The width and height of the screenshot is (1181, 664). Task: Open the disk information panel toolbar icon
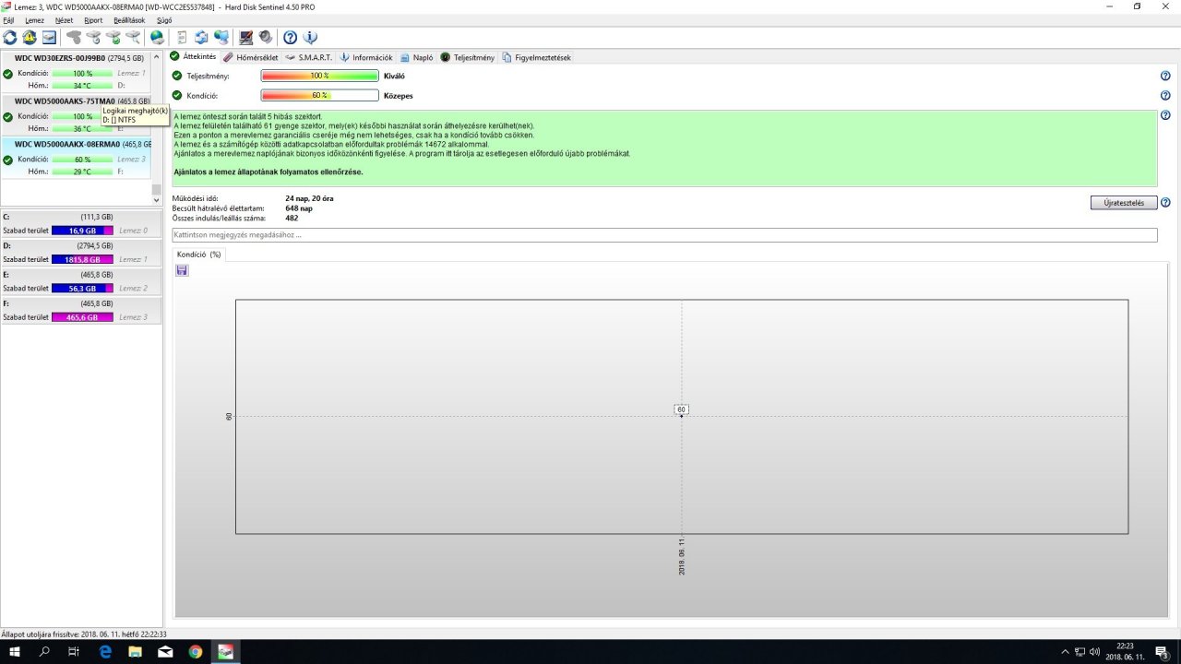click(49, 38)
